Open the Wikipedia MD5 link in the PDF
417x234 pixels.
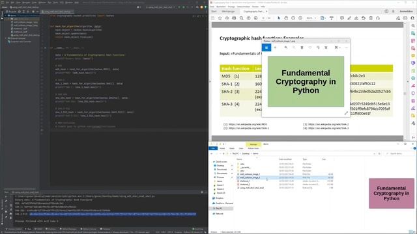click(x=248, y=124)
